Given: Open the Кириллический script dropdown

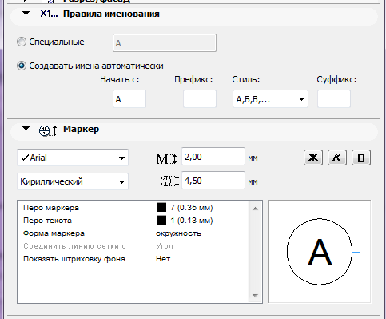Looking at the screenshot, I should coord(73,181).
